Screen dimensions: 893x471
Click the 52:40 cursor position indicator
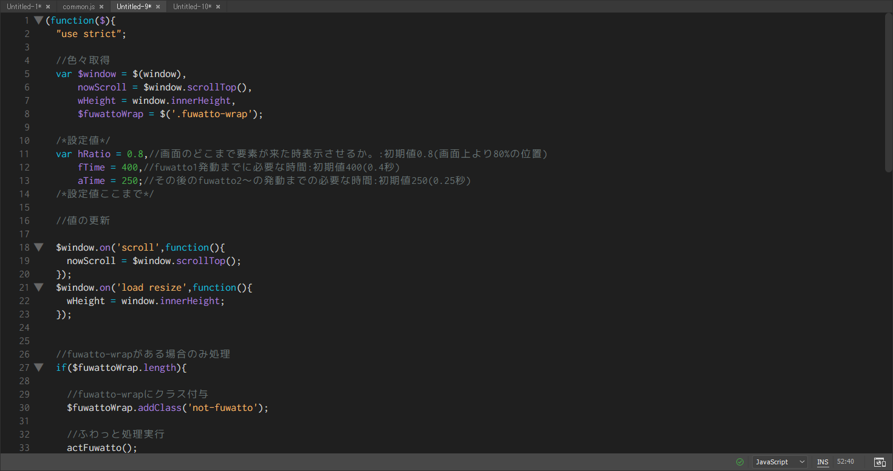[845, 462]
